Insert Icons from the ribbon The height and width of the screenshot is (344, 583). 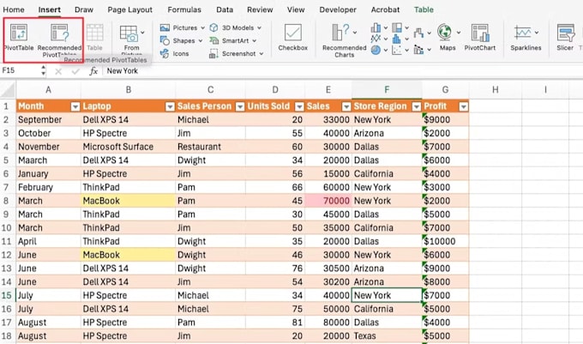pyautogui.click(x=174, y=53)
